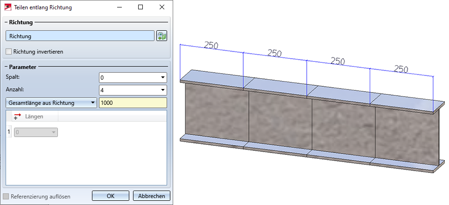Click the HiCAD app icon in the title bar
449x205 pixels.
(8, 7)
